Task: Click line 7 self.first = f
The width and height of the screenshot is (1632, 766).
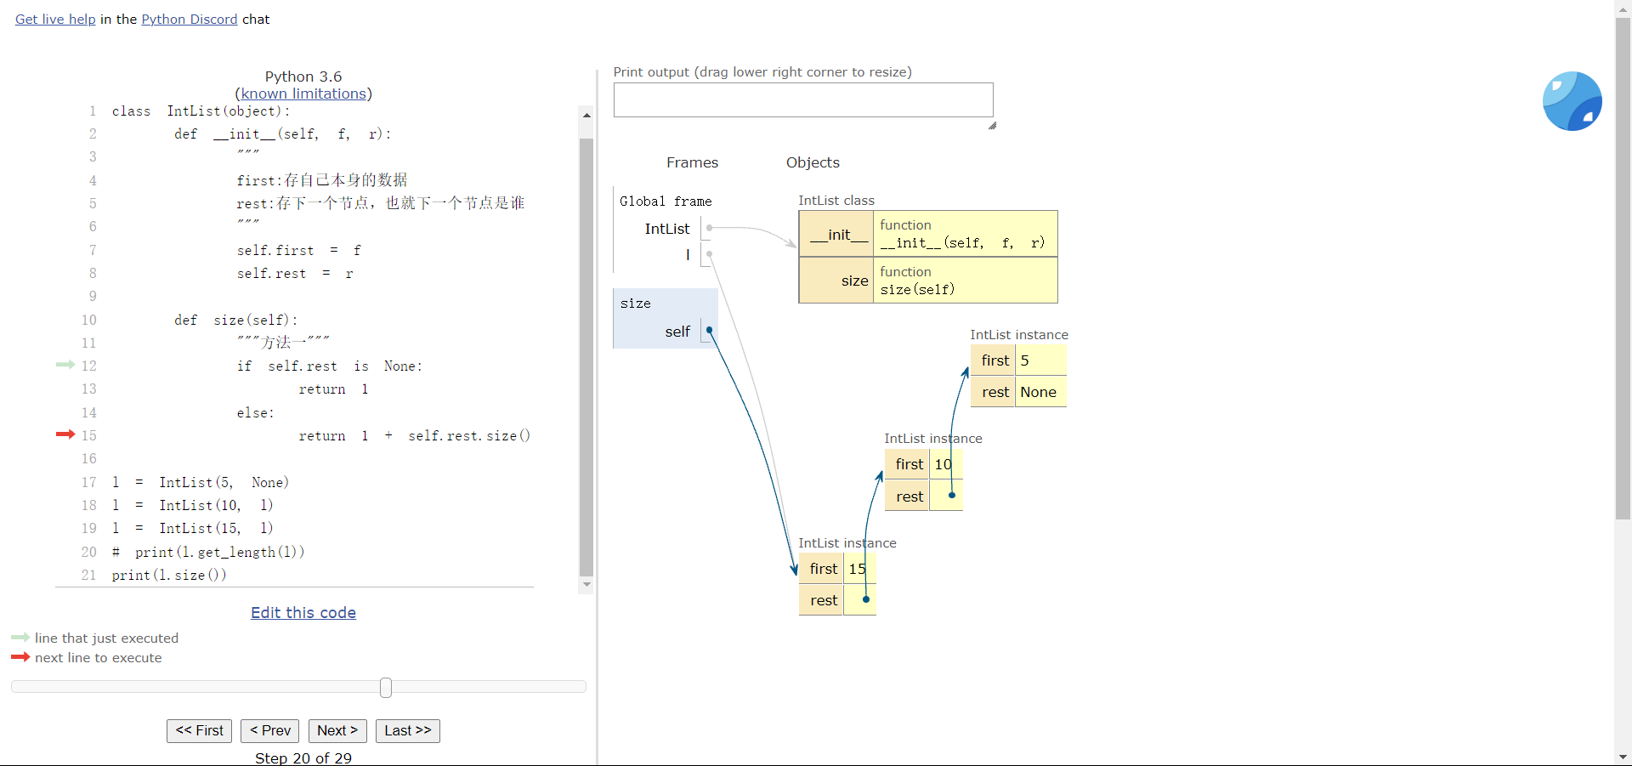Action: point(299,250)
